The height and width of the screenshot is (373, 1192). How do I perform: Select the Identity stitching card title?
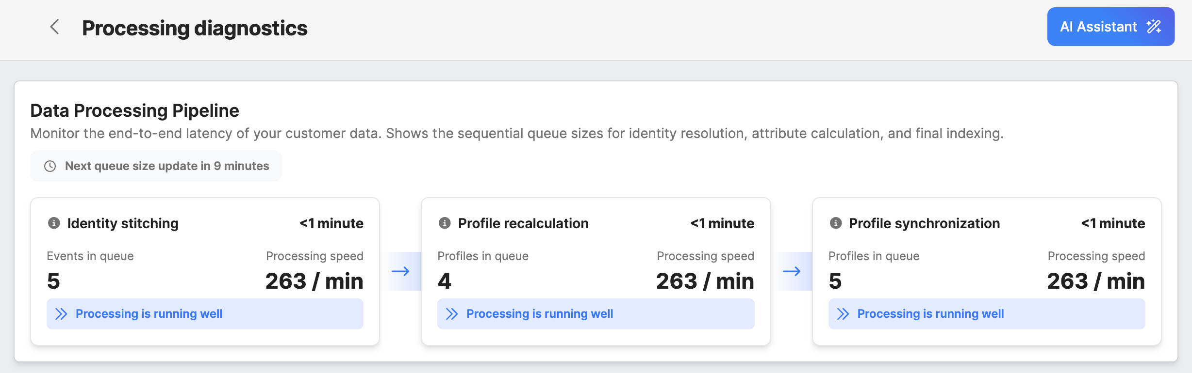[123, 223]
